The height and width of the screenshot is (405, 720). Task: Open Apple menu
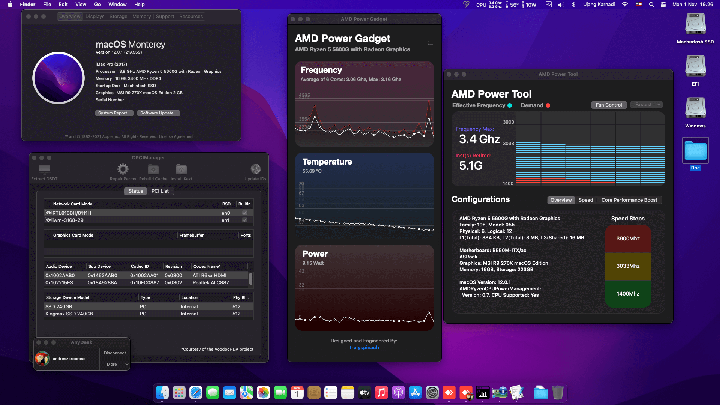10,4
